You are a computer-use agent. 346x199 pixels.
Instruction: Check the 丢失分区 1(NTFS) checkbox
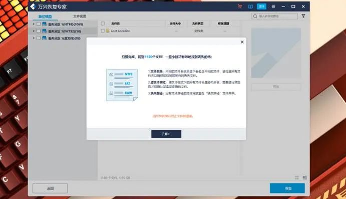[39, 24]
